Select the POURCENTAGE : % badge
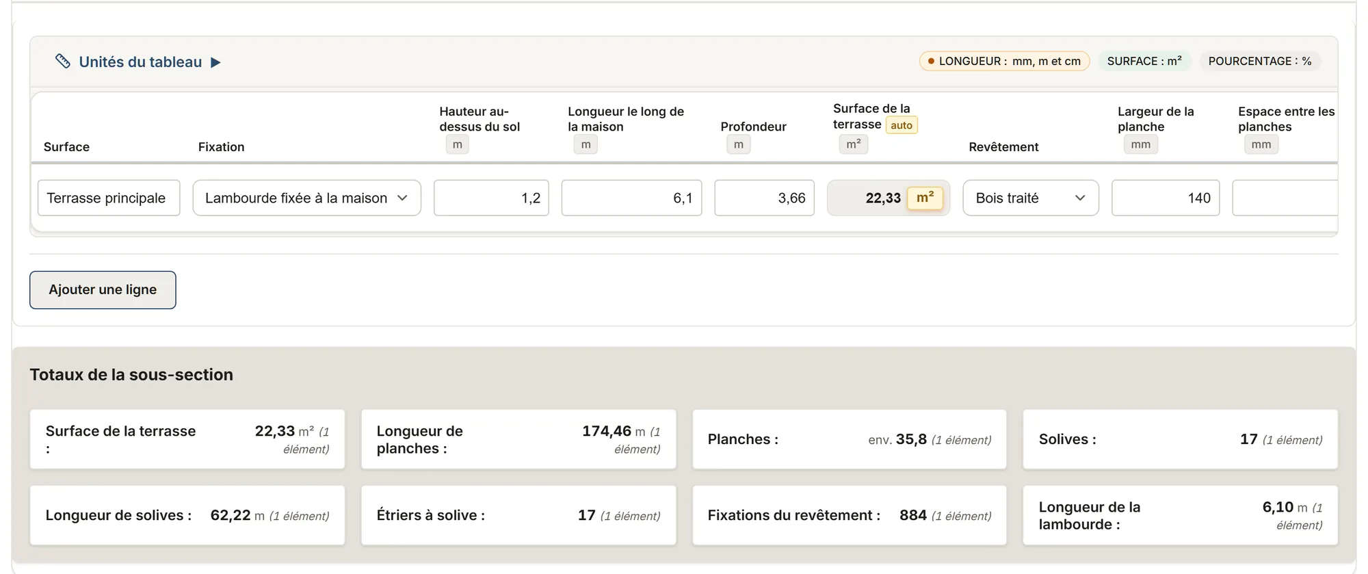 1260,62
